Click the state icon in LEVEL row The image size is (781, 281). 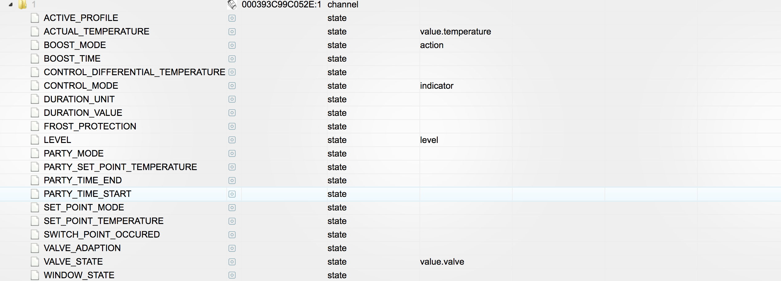point(232,140)
